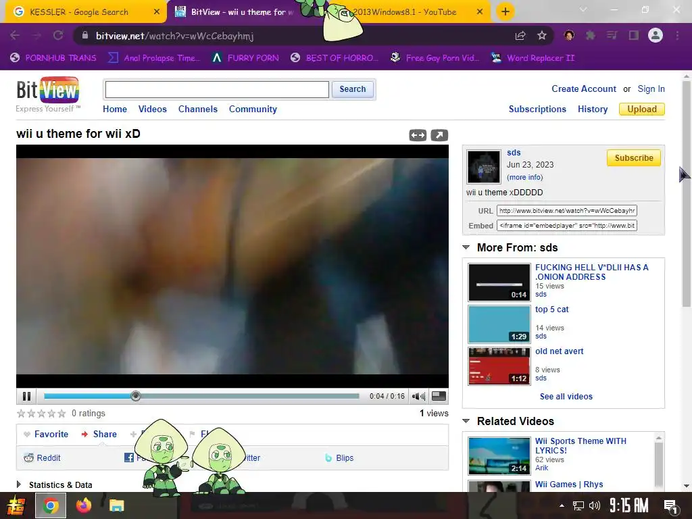Select the video URL text field
Screen dimensions: 692x519
[567, 211]
